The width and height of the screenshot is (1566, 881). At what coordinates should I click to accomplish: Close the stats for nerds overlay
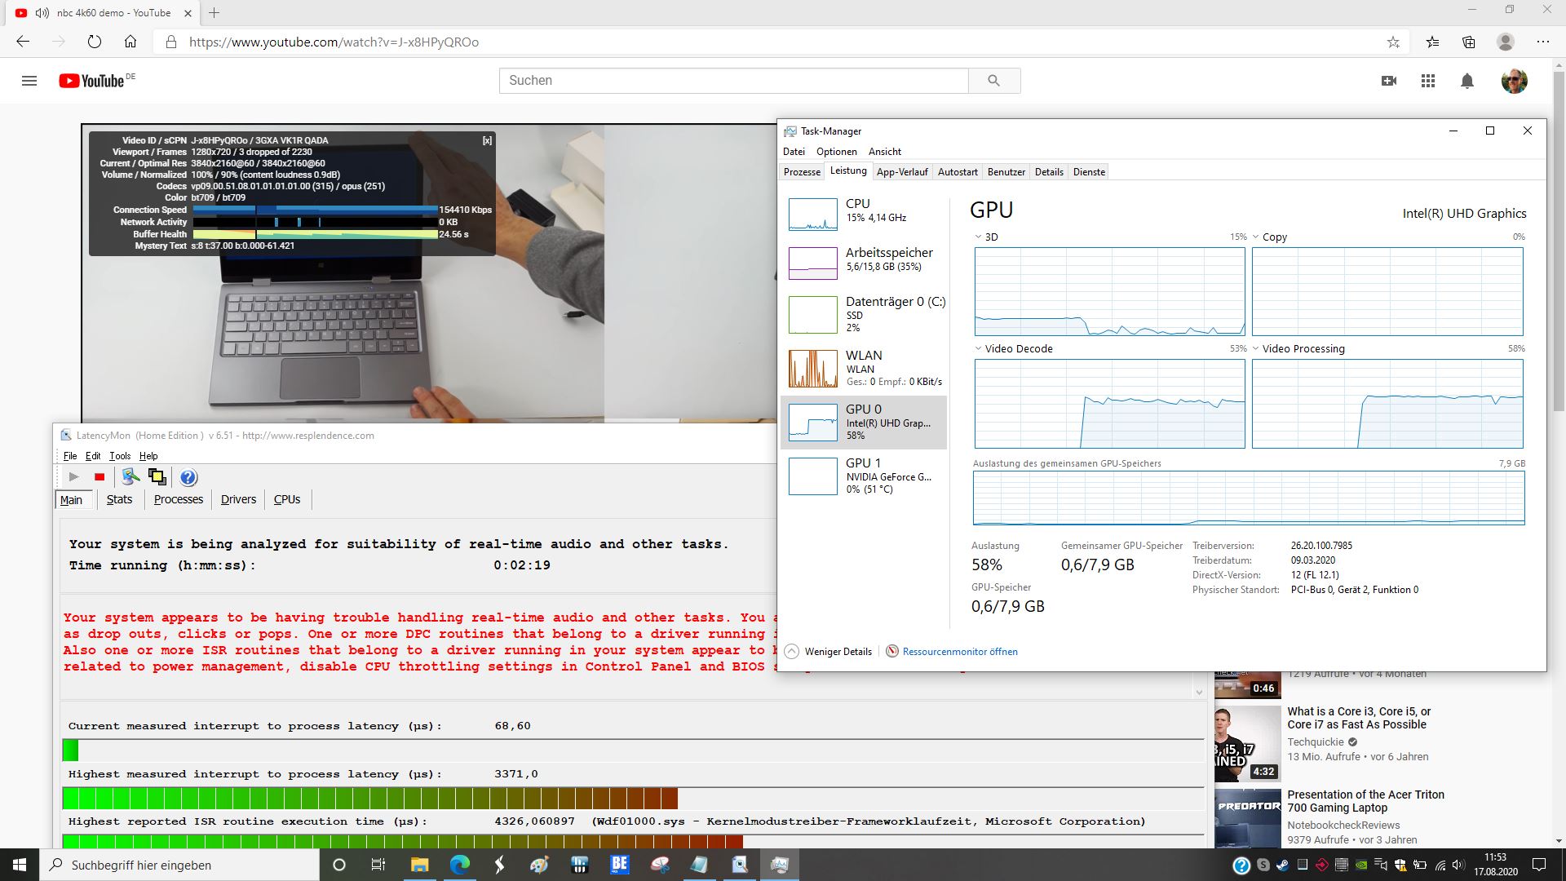(x=487, y=141)
